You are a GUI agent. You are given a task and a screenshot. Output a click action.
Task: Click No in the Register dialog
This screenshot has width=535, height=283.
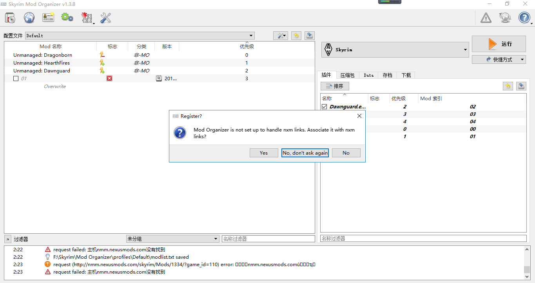[x=346, y=153]
